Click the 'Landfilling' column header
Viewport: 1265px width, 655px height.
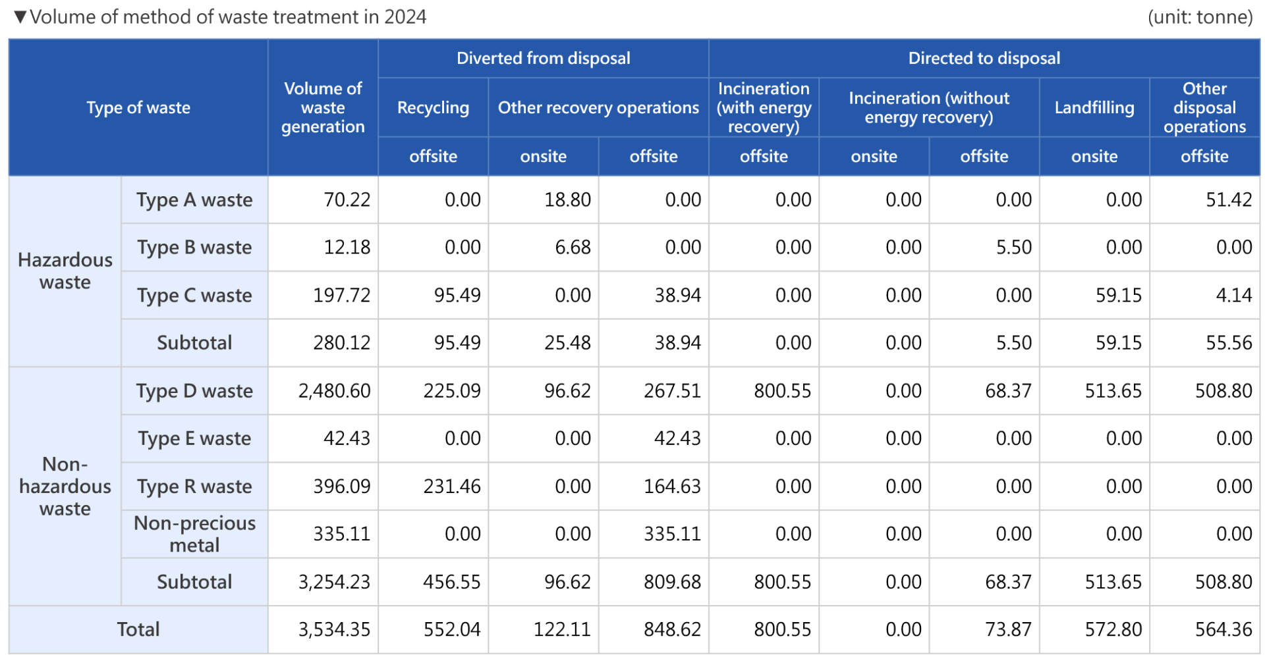point(1094,107)
